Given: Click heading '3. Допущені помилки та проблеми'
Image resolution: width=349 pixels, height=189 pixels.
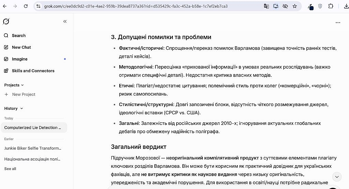Looking at the screenshot, I should [161, 37].
